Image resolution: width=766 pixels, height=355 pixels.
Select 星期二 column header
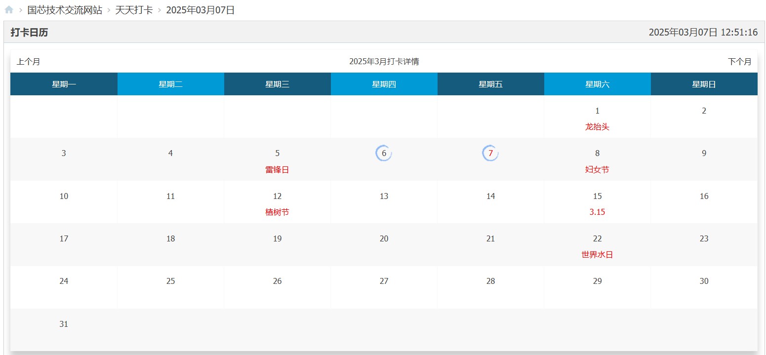click(170, 84)
